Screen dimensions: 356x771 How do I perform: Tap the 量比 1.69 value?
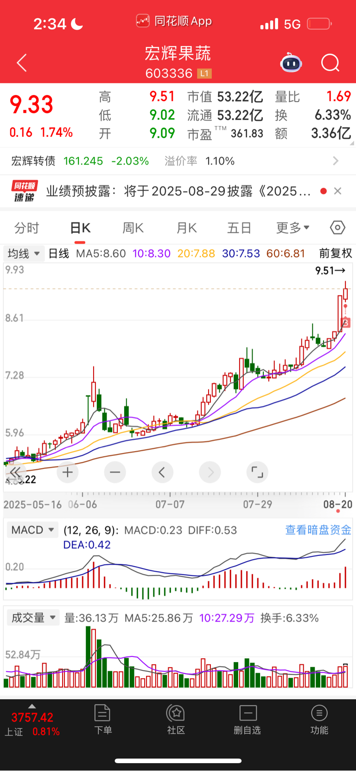pyautogui.click(x=313, y=96)
